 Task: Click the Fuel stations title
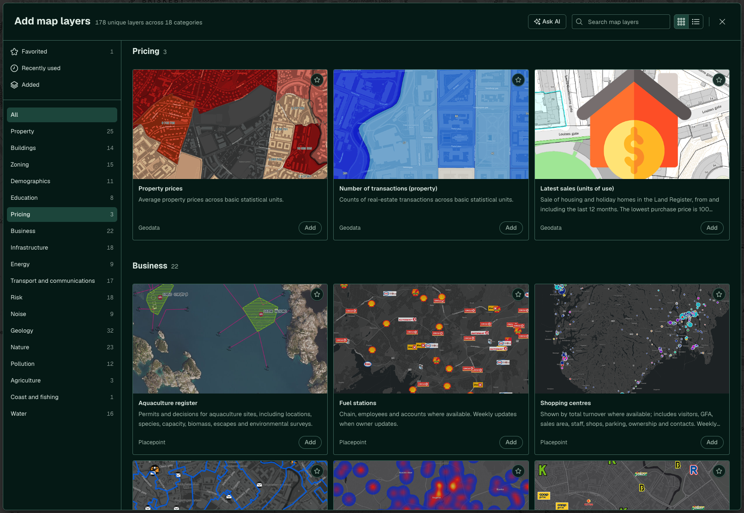(358, 403)
